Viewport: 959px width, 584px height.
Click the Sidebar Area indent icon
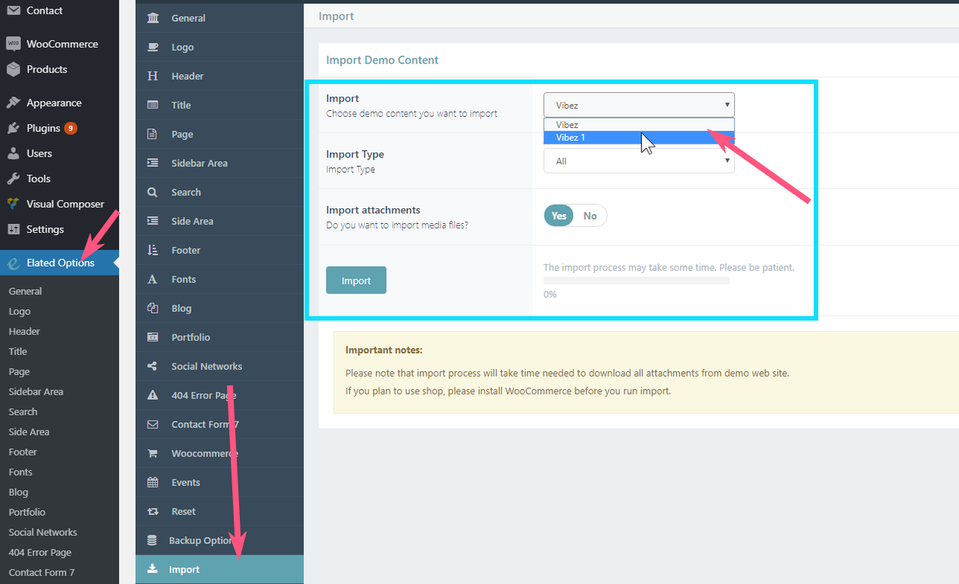[x=153, y=163]
